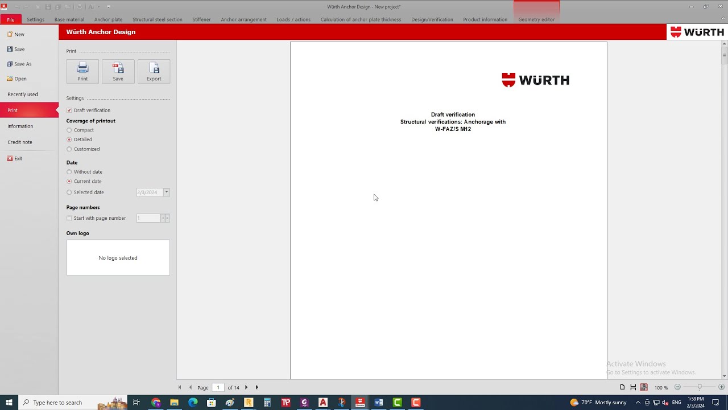The image size is (728, 410).
Task: Click the current page number field
Action: [x=218, y=387]
